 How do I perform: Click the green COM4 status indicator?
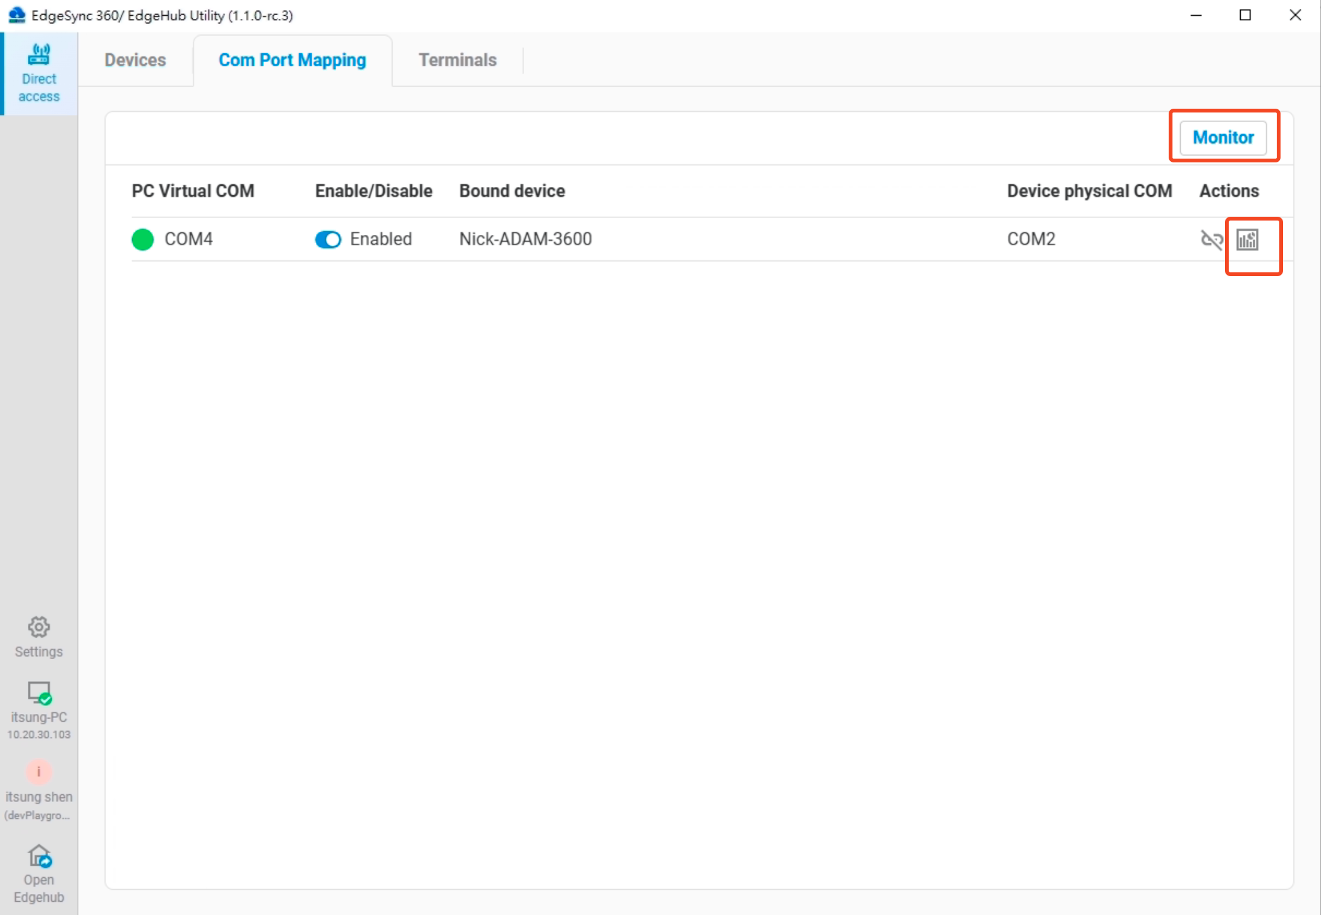pyautogui.click(x=142, y=239)
